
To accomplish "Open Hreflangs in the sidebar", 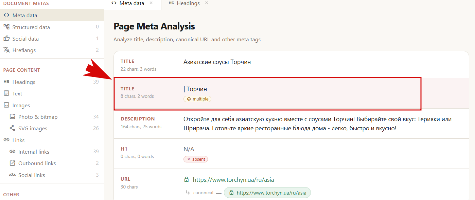I will coord(52,50).
